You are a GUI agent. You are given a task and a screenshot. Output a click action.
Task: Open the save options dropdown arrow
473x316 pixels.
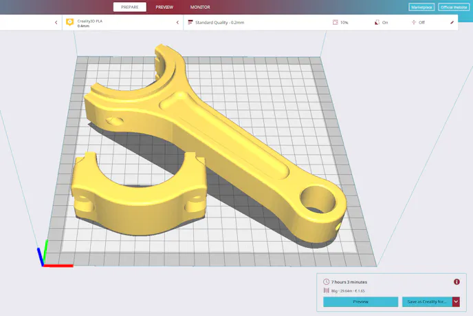pyautogui.click(x=456, y=302)
